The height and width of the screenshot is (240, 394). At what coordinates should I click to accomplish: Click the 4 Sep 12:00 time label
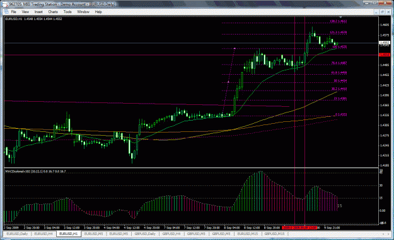[x=132, y=227]
